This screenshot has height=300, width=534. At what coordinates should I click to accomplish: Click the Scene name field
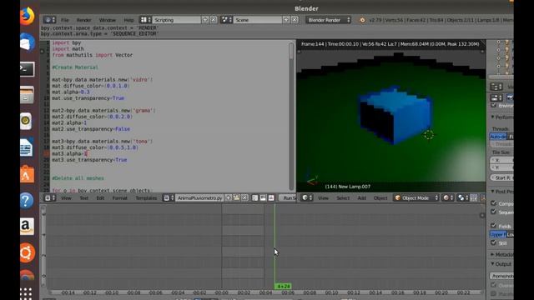pyautogui.click(x=258, y=20)
